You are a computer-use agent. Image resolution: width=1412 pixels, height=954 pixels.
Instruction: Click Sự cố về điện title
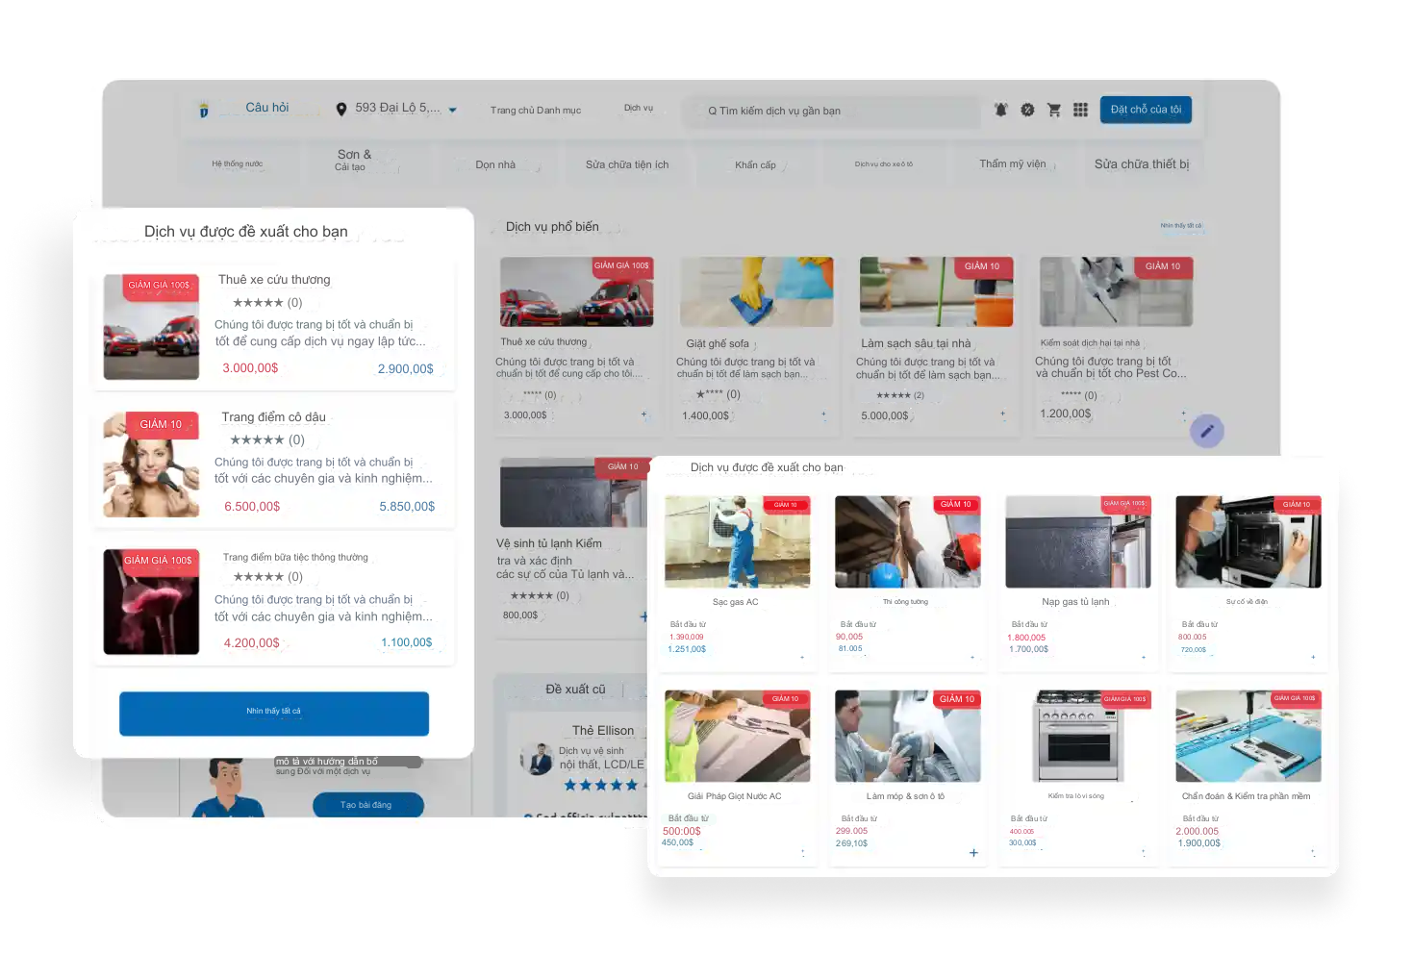click(x=1247, y=602)
